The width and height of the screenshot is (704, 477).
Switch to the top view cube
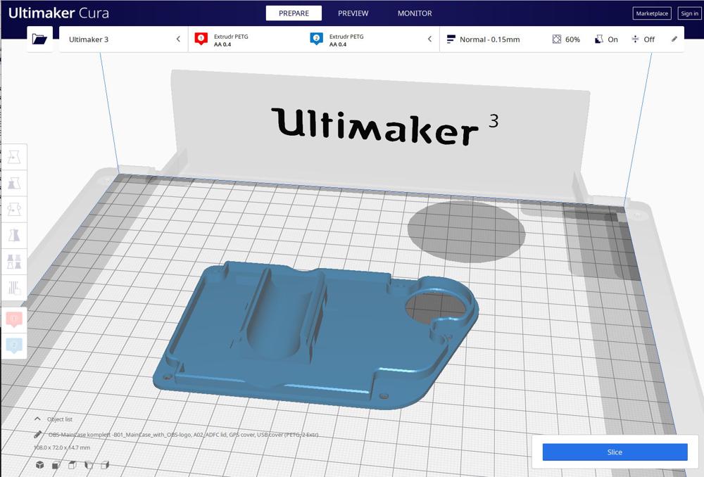73,465
